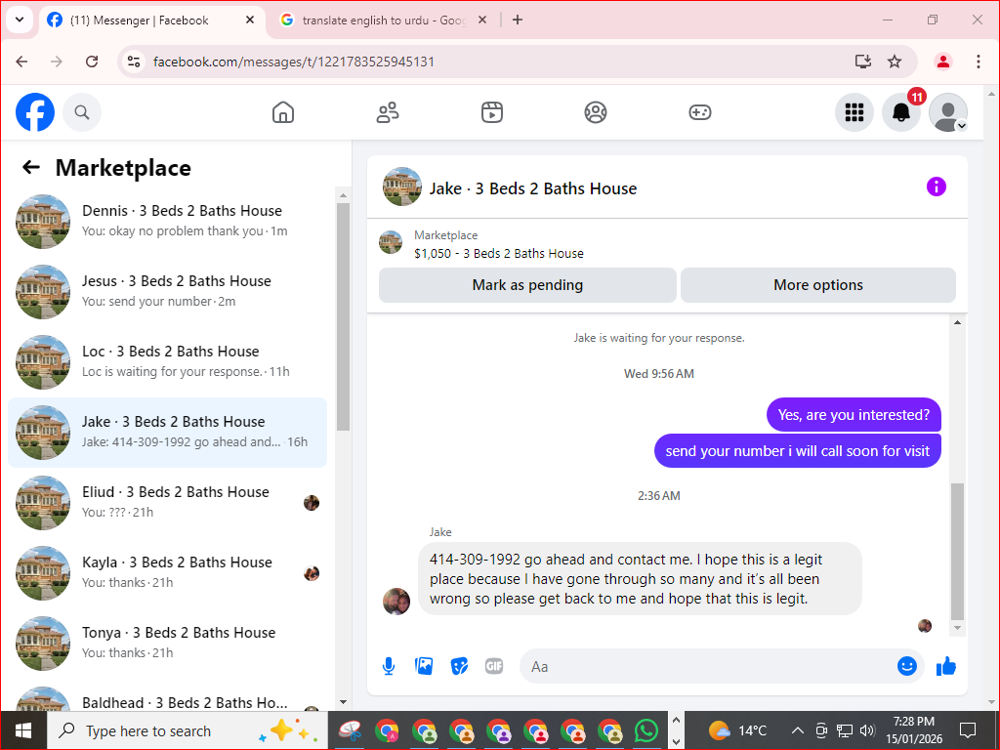
Task: Open the Windows Start menu
Action: pyautogui.click(x=23, y=730)
